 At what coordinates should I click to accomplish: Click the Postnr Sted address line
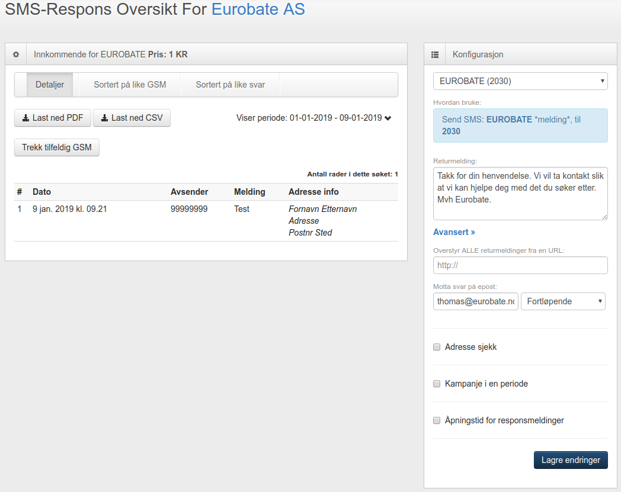(x=310, y=233)
